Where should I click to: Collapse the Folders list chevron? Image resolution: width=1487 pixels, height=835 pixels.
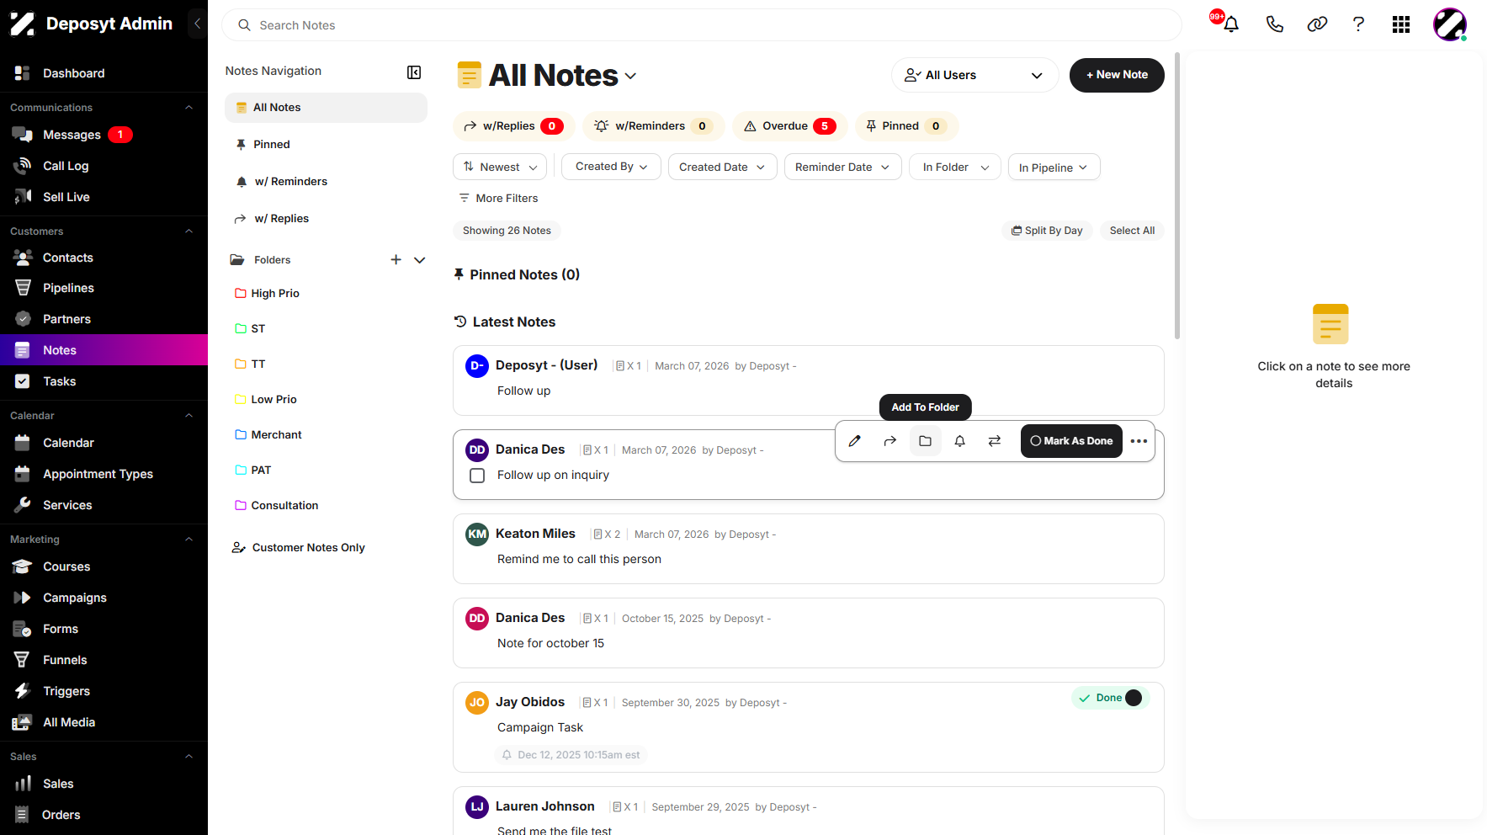(x=420, y=260)
